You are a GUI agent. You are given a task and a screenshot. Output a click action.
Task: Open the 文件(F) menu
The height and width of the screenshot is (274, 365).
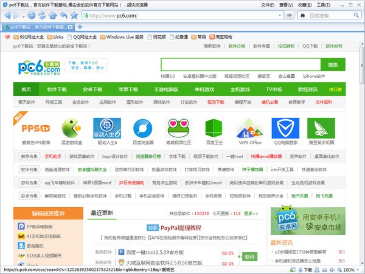pos(268,5)
